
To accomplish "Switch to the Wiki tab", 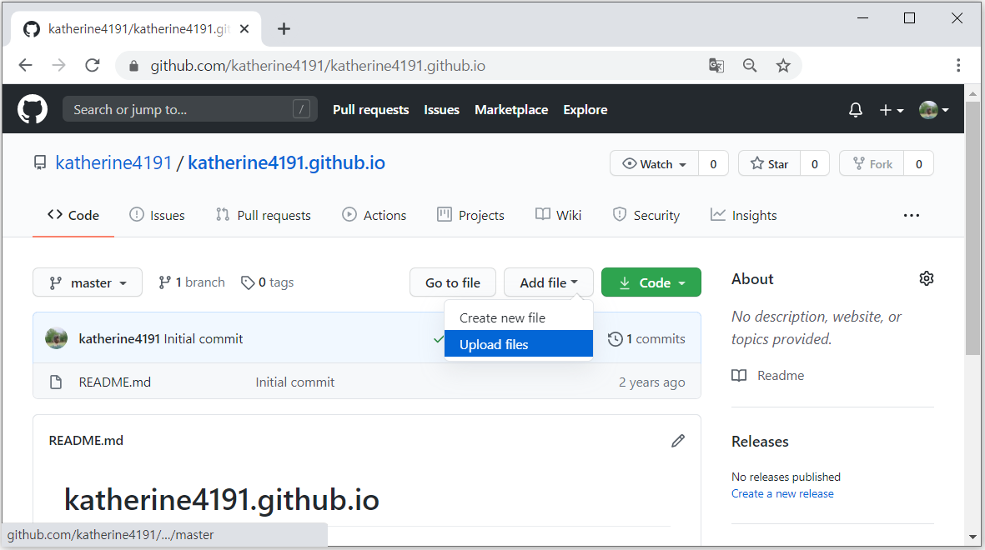I will [x=559, y=215].
